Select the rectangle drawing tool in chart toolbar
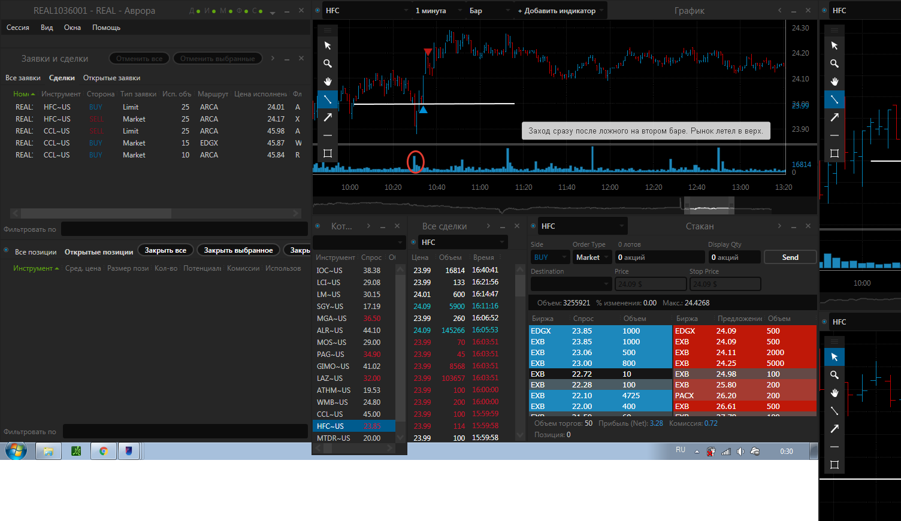 (x=327, y=153)
